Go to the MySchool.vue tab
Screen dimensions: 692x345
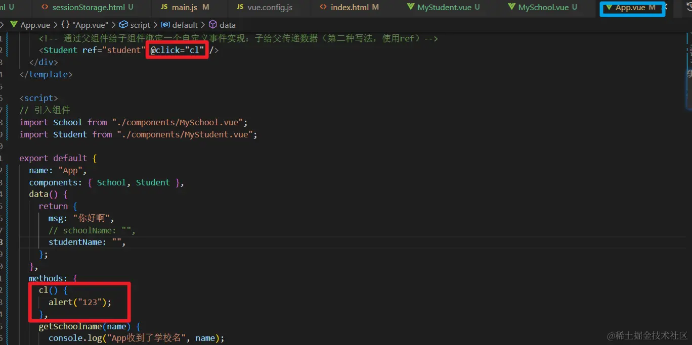[543, 8]
